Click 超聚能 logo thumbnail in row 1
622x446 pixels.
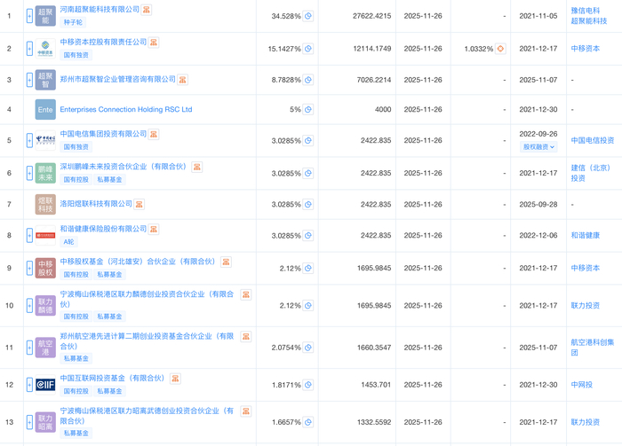point(45,16)
